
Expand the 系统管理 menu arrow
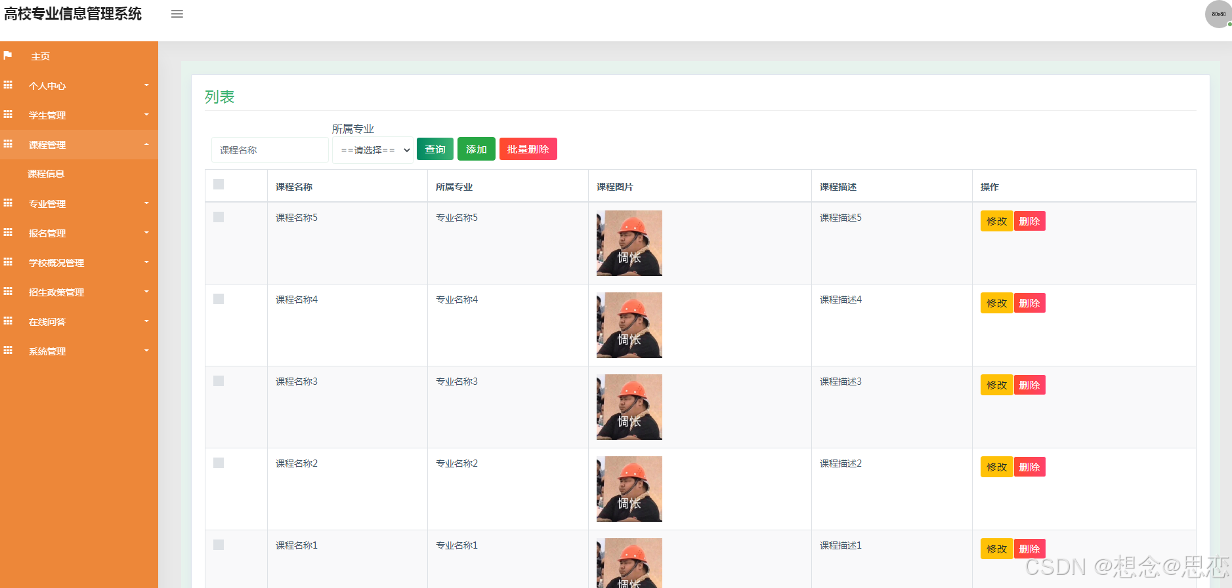(146, 351)
